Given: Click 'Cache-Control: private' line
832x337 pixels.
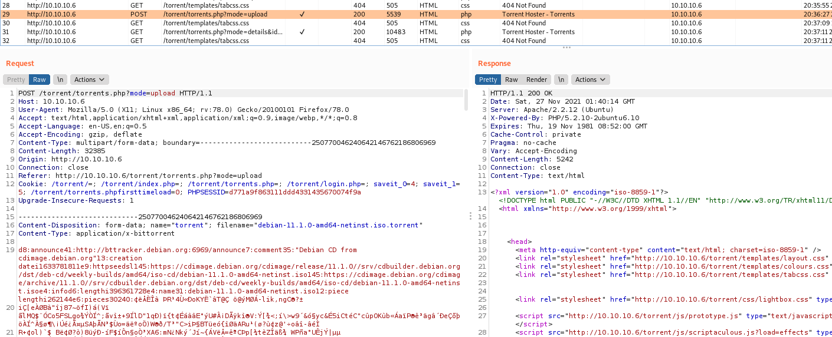Looking at the screenshot, I should click(536, 134).
